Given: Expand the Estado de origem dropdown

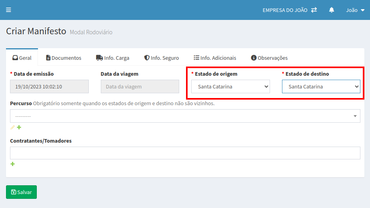Looking at the screenshot, I should point(230,86).
